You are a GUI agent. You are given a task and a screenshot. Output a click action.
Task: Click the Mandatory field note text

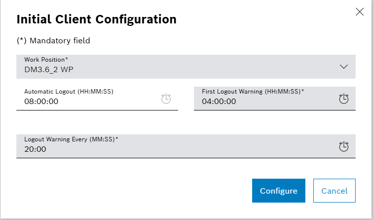coord(53,41)
